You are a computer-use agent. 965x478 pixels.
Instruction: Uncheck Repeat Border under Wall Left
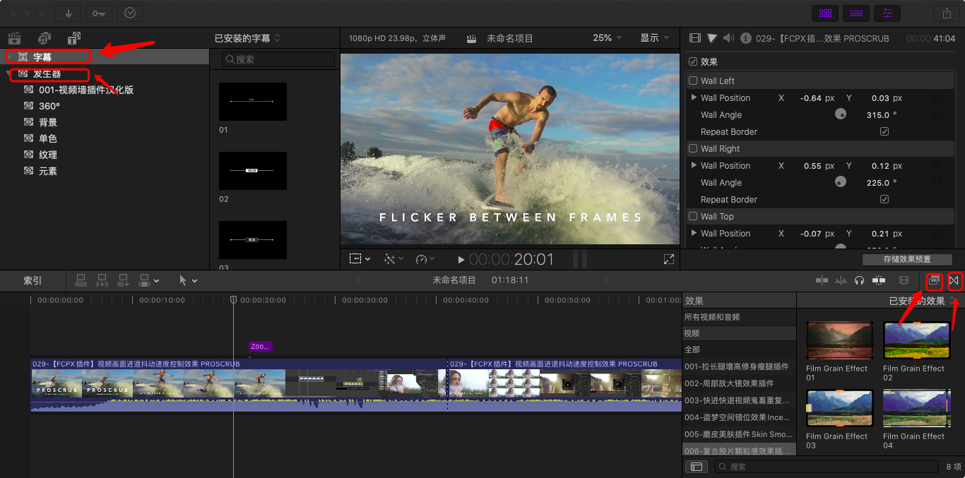884,131
